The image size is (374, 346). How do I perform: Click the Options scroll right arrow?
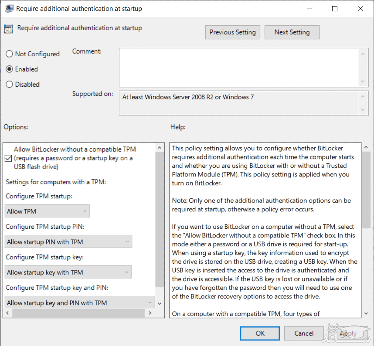(150, 313)
